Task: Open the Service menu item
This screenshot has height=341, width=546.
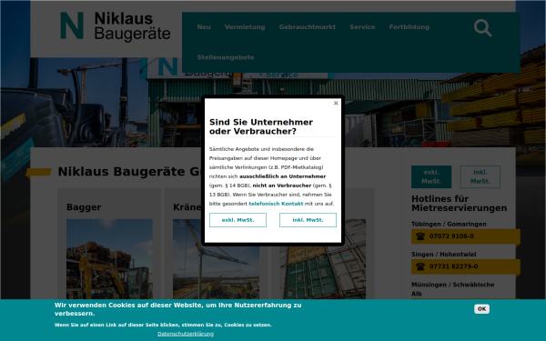Action: tap(362, 27)
